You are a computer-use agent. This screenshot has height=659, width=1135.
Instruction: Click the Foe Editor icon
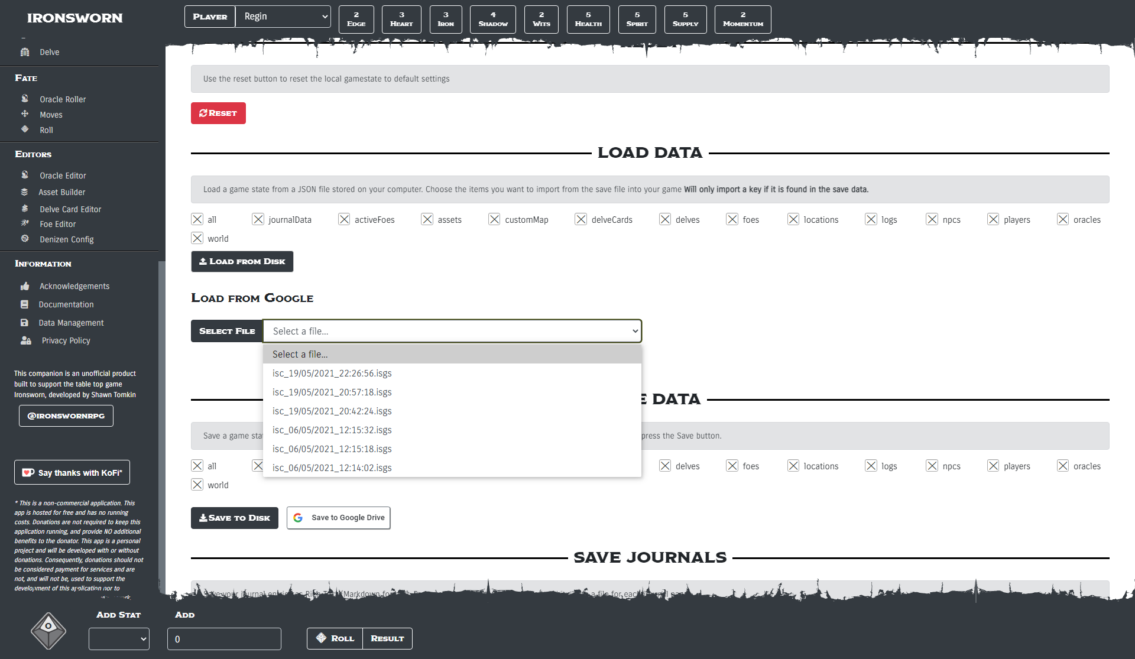25,223
